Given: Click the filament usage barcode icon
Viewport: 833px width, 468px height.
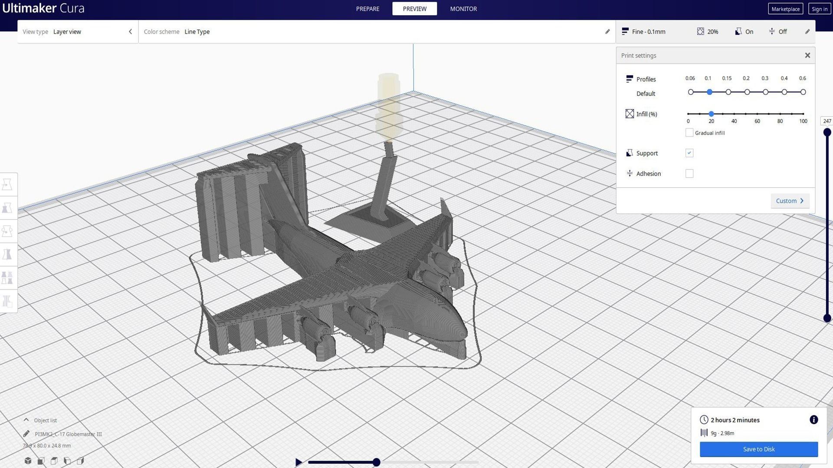Looking at the screenshot, I should point(704,432).
